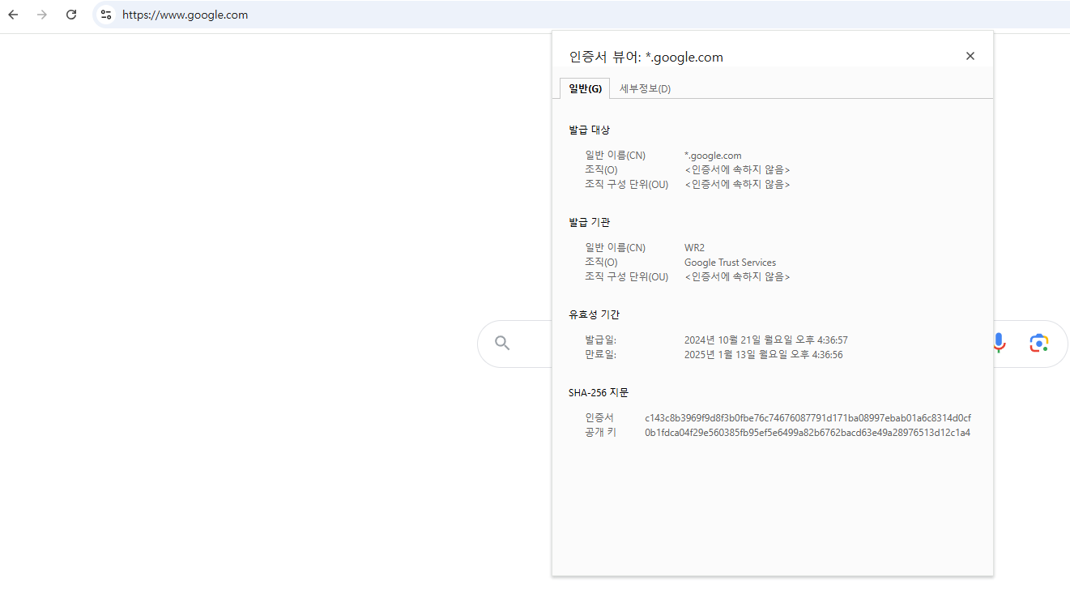This screenshot has height=594, width=1070.
Task: Reload the page with the refresh icon
Action: (71, 15)
